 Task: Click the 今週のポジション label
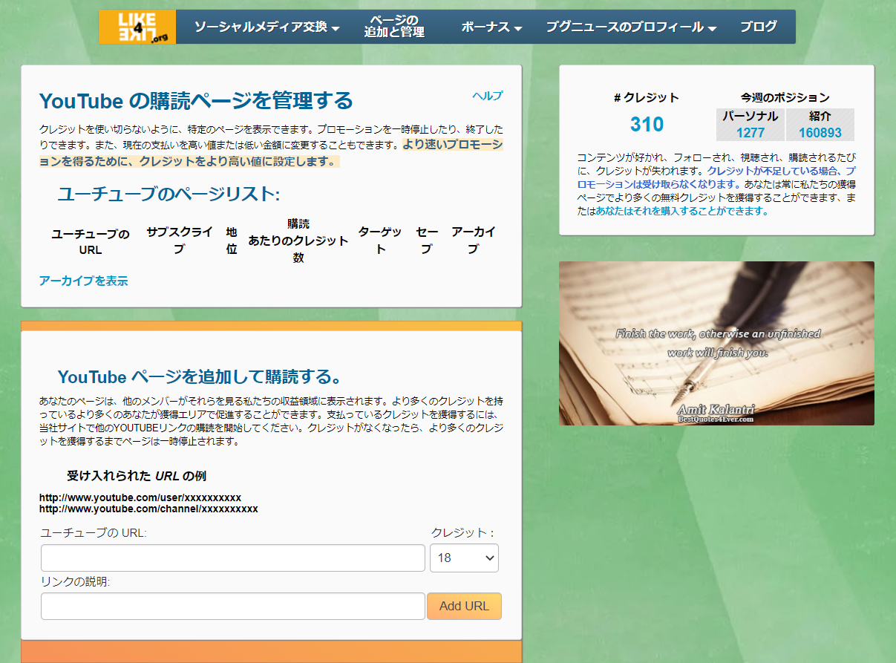click(x=785, y=97)
